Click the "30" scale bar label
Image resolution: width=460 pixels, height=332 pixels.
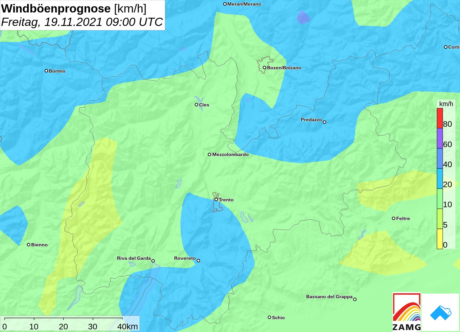point(93,327)
